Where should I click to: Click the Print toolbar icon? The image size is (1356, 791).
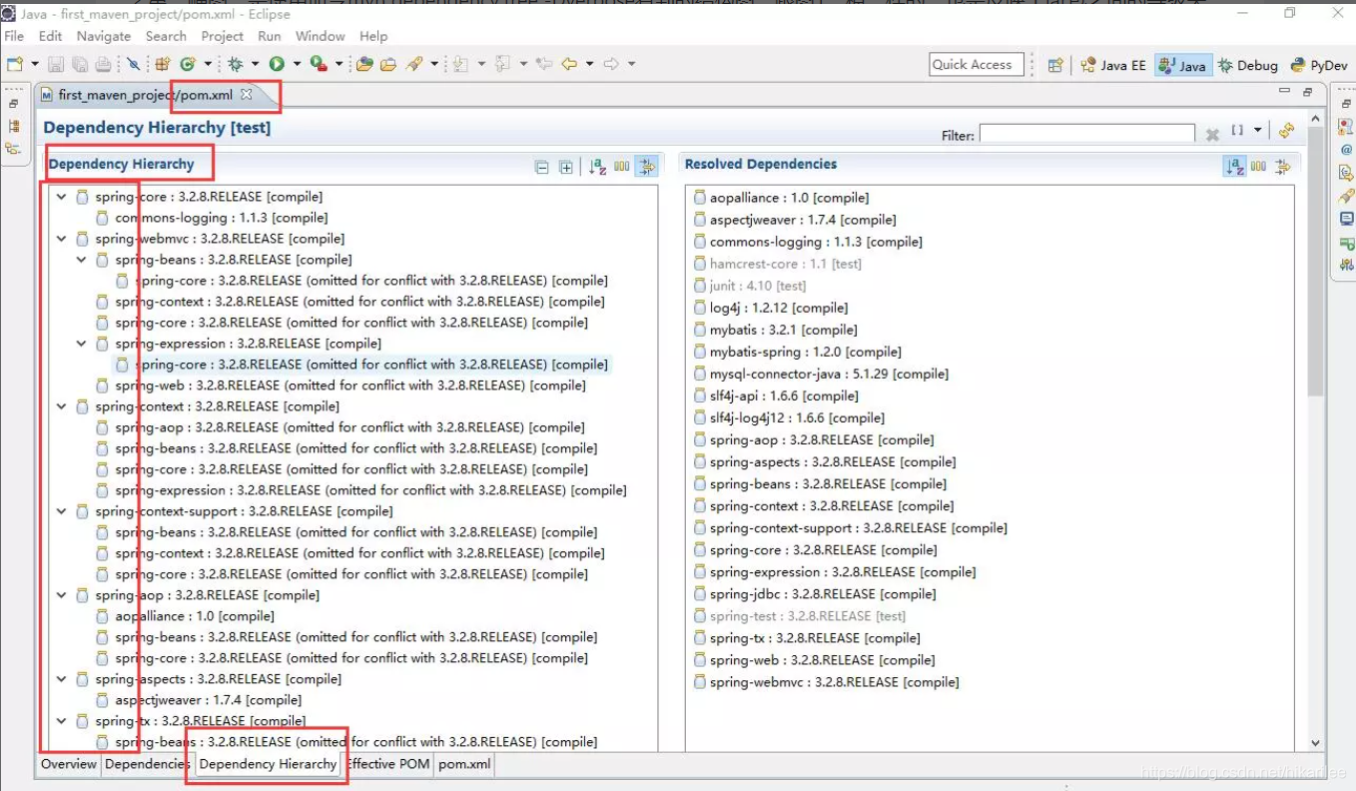[x=103, y=64]
